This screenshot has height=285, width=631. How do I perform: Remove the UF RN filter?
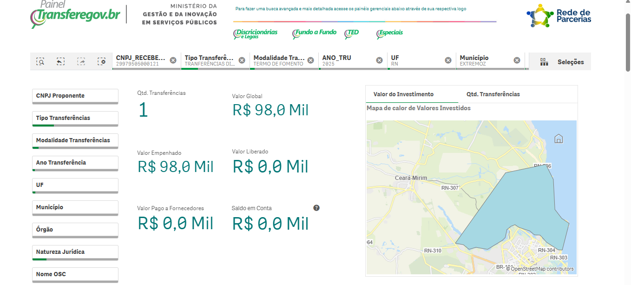(448, 60)
